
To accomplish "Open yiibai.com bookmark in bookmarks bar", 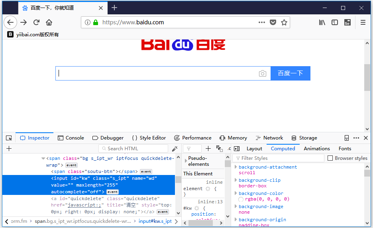I will [x=33, y=35].
